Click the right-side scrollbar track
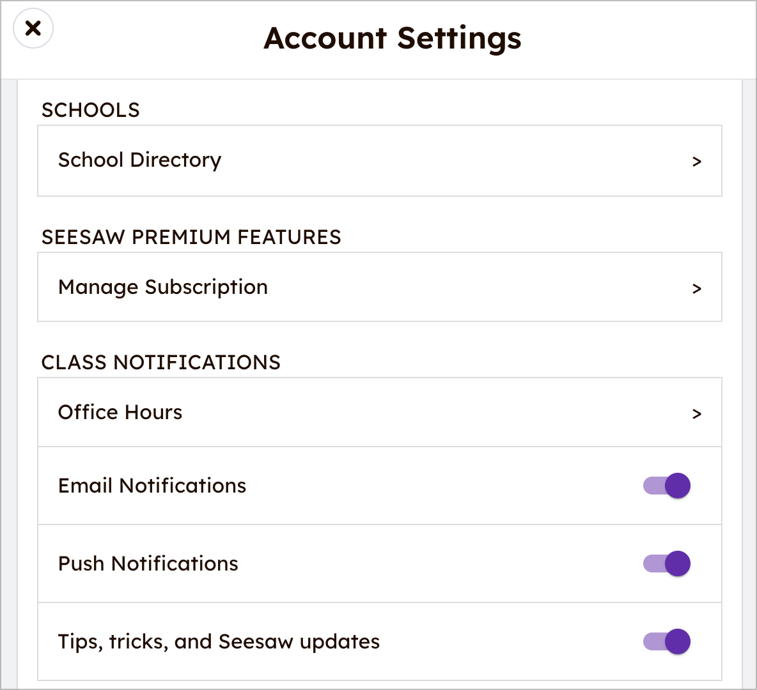Image resolution: width=757 pixels, height=690 pixels. [x=749, y=383]
